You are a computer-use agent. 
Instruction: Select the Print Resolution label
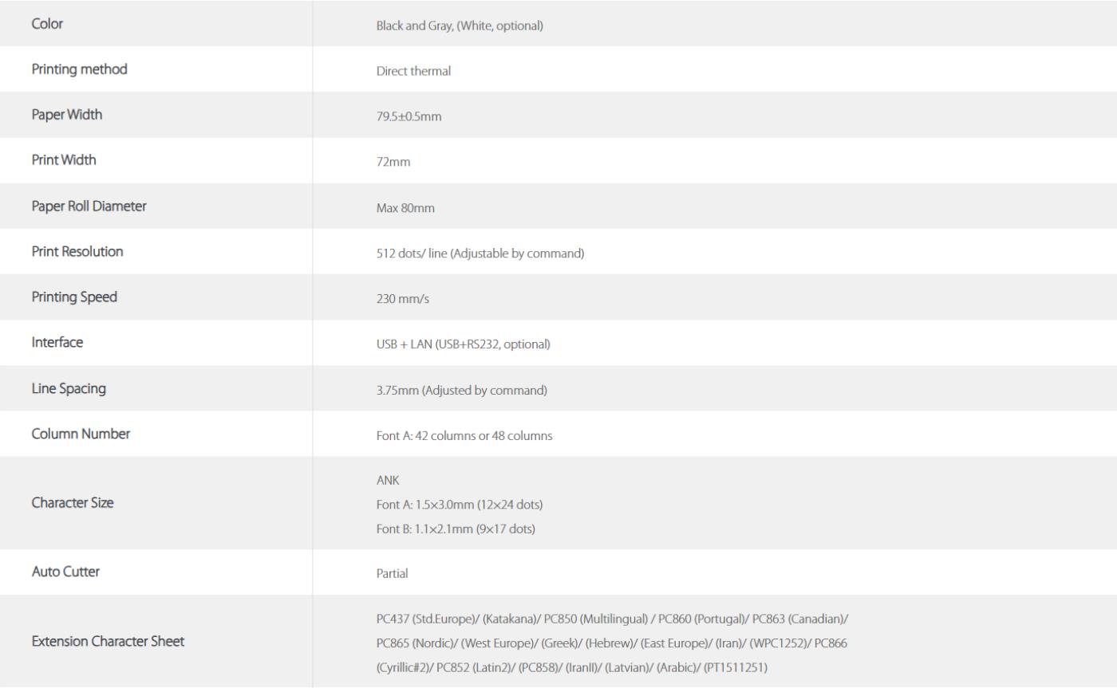coord(77,251)
